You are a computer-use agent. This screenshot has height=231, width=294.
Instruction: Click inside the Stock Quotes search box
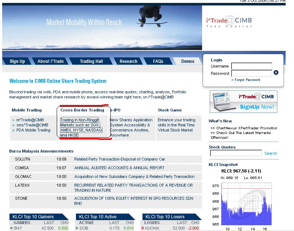coord(236,153)
